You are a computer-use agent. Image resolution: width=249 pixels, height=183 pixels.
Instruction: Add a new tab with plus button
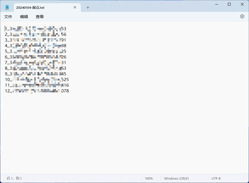coord(88,7)
